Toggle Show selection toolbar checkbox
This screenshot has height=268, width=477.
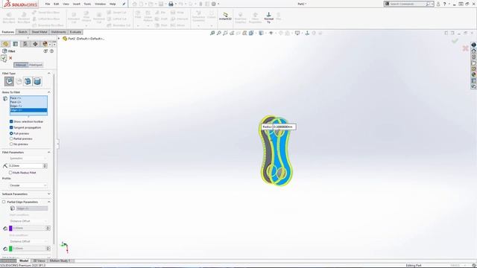[x=11, y=121]
